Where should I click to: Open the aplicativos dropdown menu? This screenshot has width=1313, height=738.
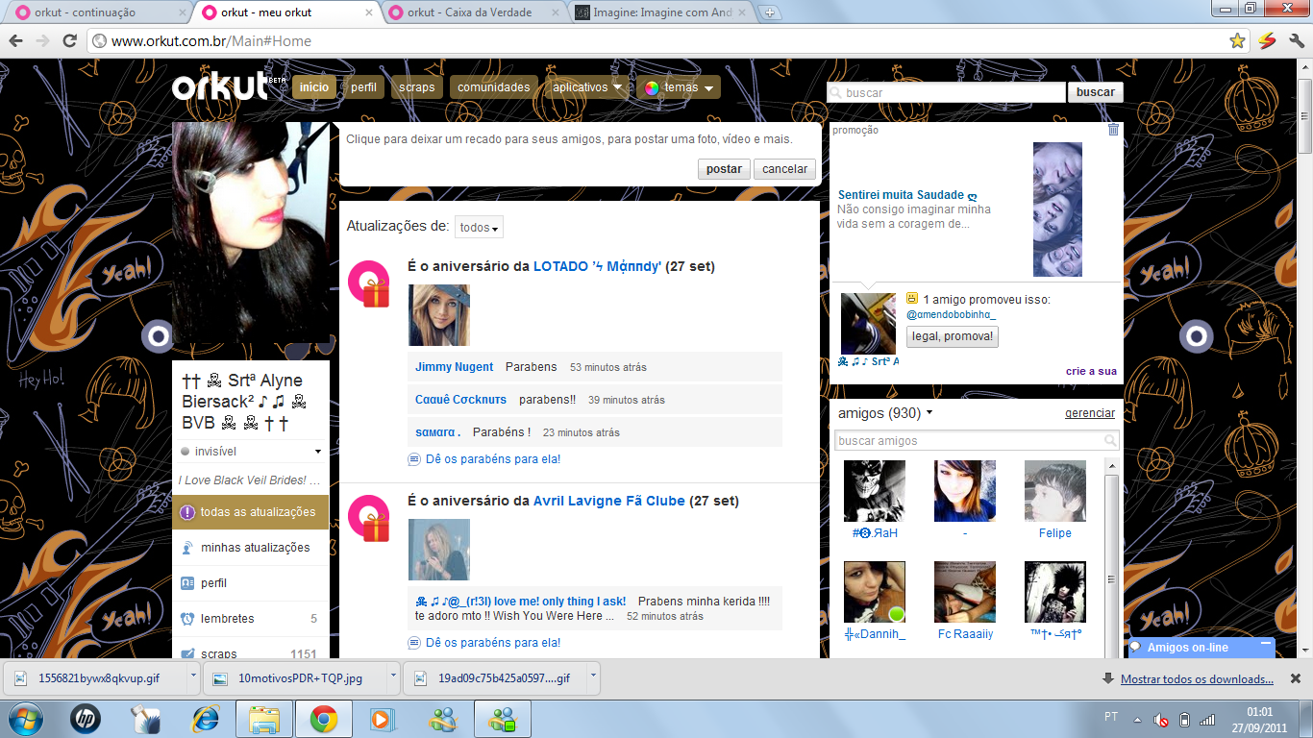coord(588,87)
